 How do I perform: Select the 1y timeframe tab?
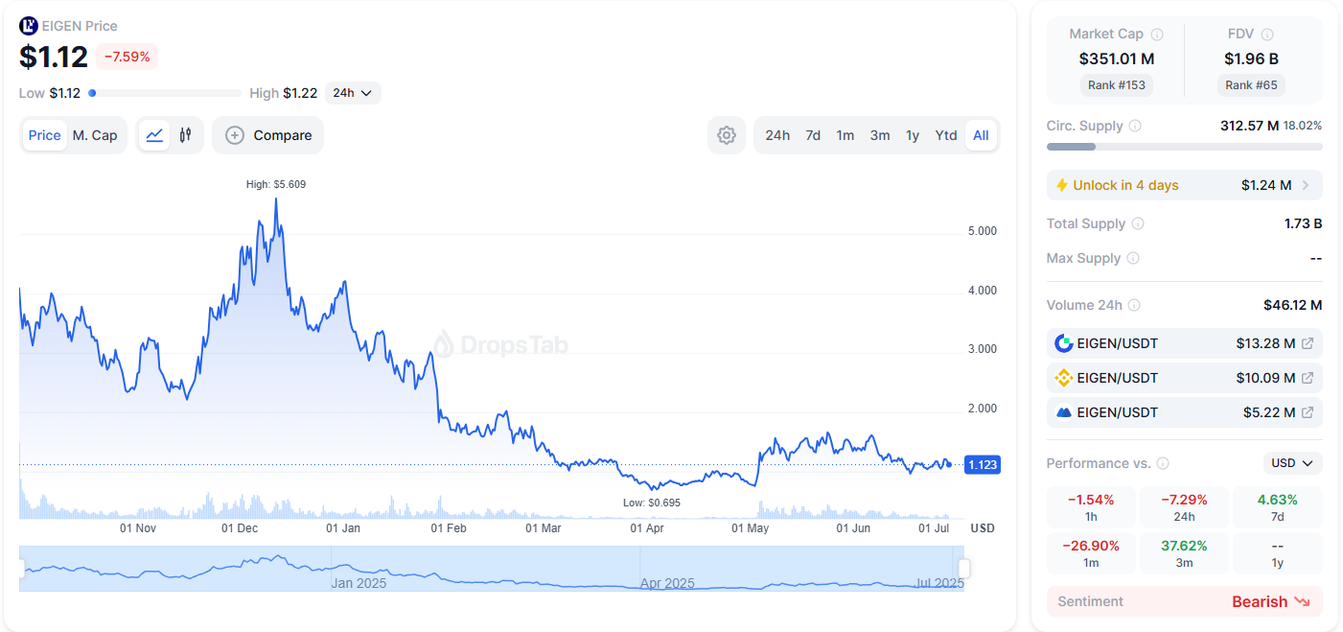[913, 135]
